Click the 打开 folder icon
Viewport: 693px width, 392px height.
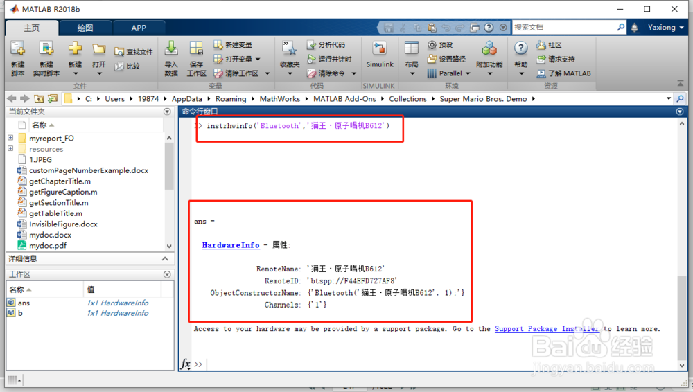pyautogui.click(x=98, y=48)
